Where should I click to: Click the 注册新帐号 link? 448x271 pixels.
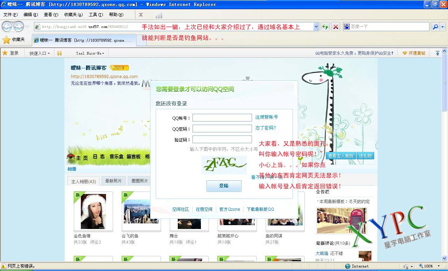[x=266, y=117]
